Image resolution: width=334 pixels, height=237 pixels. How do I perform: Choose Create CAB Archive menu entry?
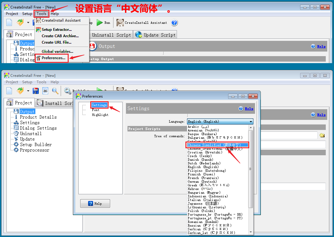point(60,36)
